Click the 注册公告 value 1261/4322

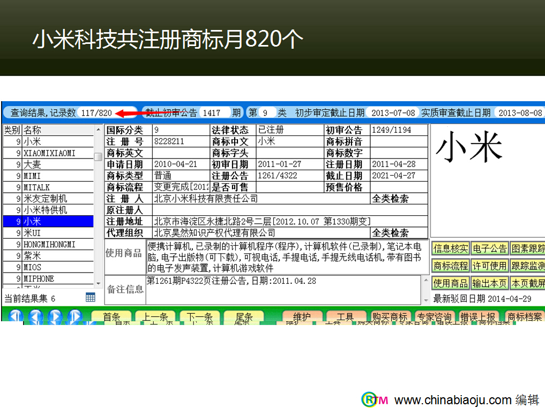tap(278, 176)
